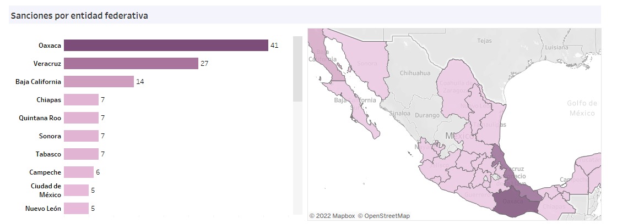Click the Veracruz label in the bar chart
Image resolution: width=617 pixels, height=224 pixels.
pos(47,63)
